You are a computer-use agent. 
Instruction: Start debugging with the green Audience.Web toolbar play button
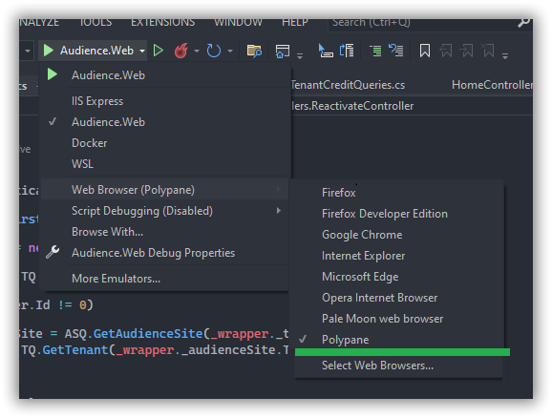click(x=49, y=51)
